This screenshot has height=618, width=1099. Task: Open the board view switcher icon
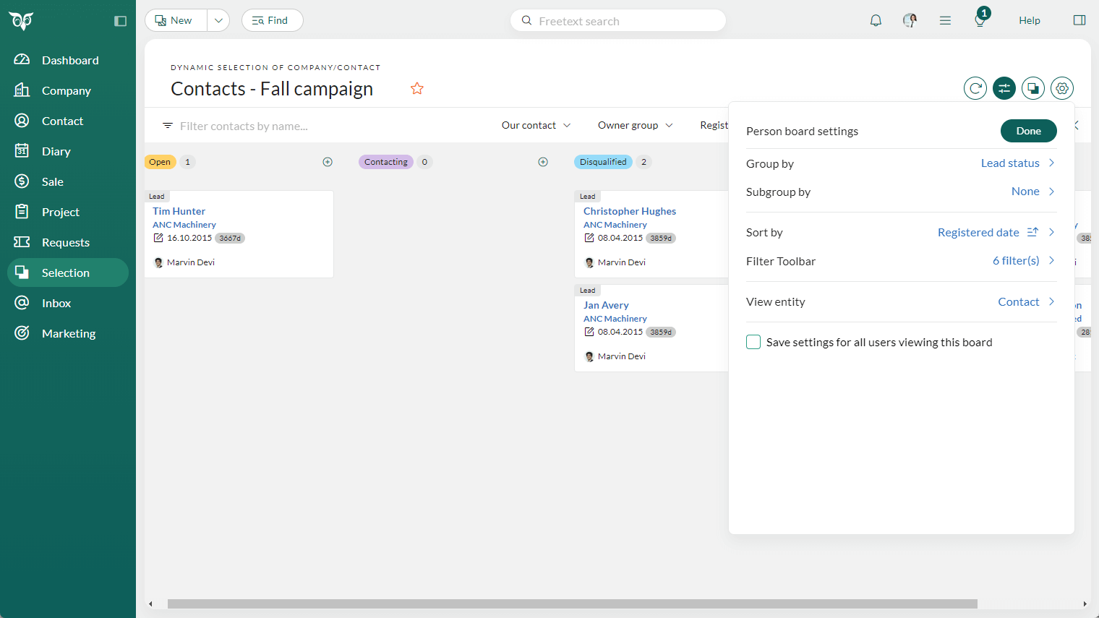pyautogui.click(x=1032, y=88)
